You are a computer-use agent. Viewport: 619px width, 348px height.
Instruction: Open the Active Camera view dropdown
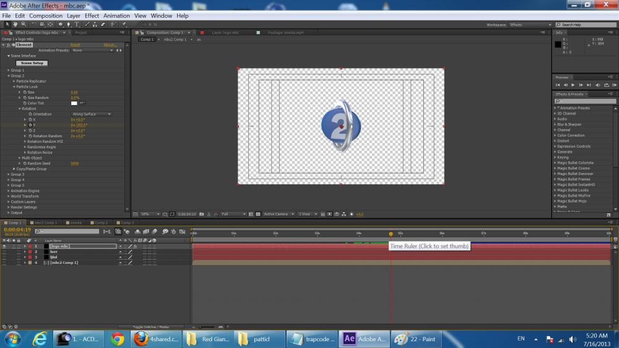[x=279, y=214]
